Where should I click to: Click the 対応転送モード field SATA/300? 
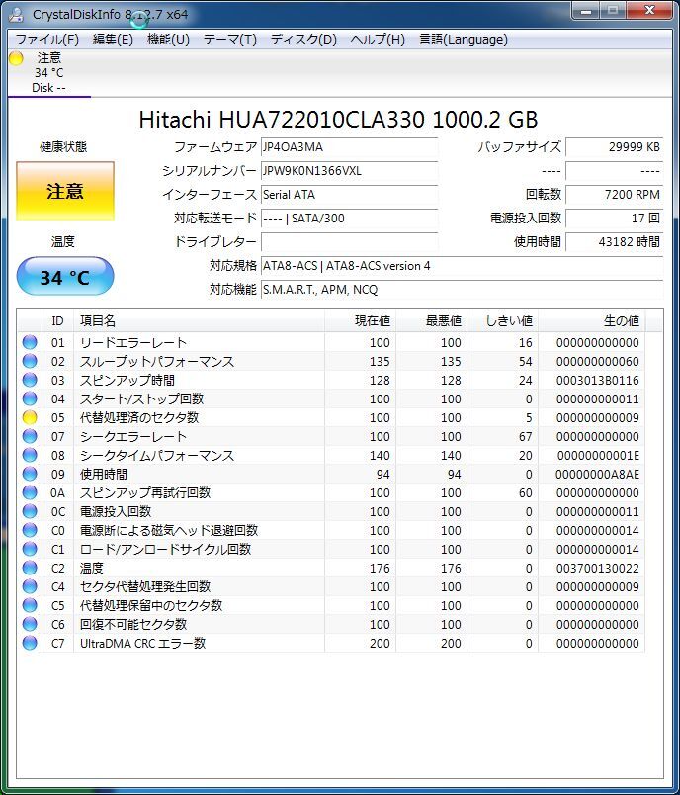(349, 219)
